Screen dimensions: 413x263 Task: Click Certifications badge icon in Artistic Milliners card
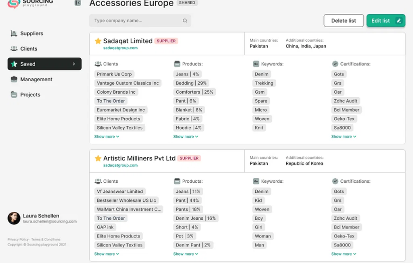(335, 181)
